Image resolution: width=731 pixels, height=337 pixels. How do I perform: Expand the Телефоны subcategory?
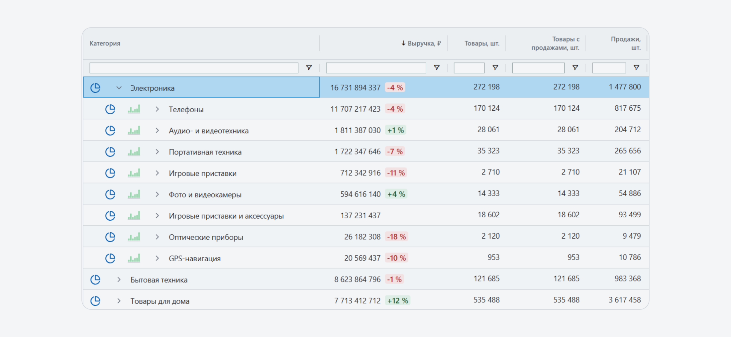pos(157,109)
